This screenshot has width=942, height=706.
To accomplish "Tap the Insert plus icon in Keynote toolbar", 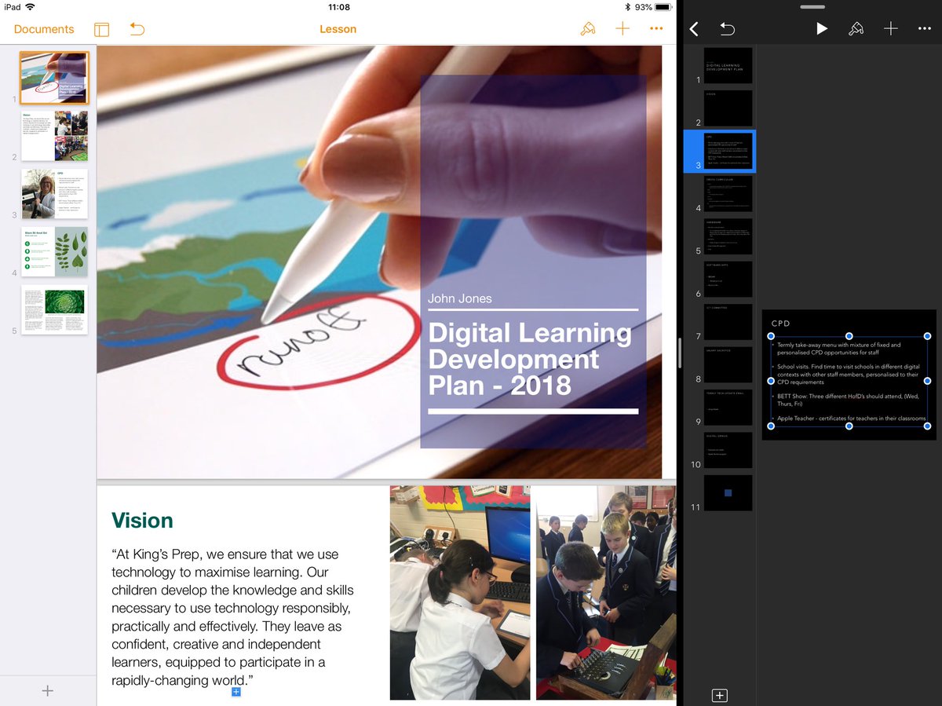I will click(x=891, y=28).
